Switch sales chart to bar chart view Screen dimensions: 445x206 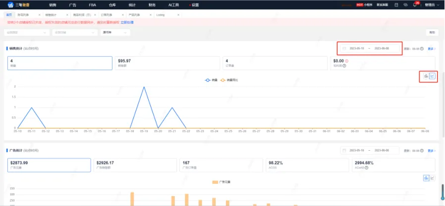click(x=426, y=76)
